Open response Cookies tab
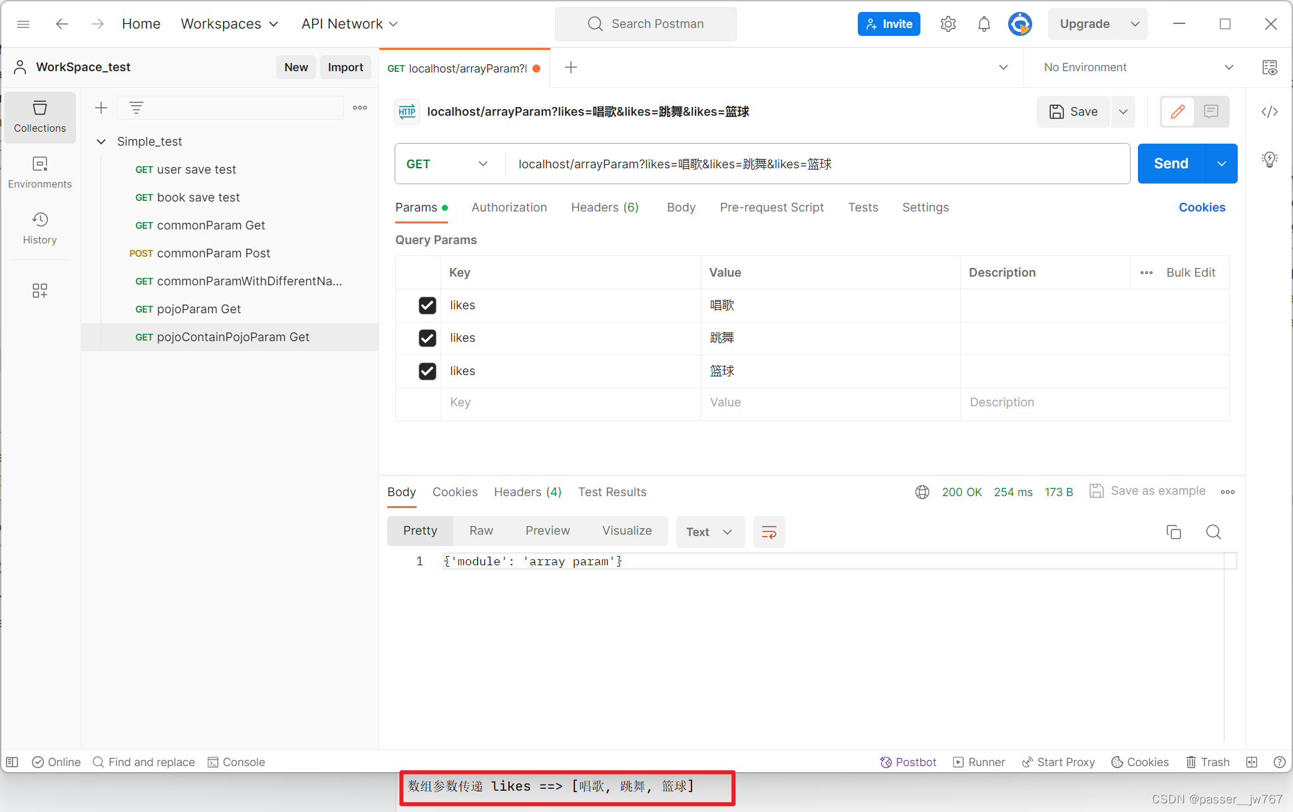The height and width of the screenshot is (812, 1293). [x=455, y=492]
